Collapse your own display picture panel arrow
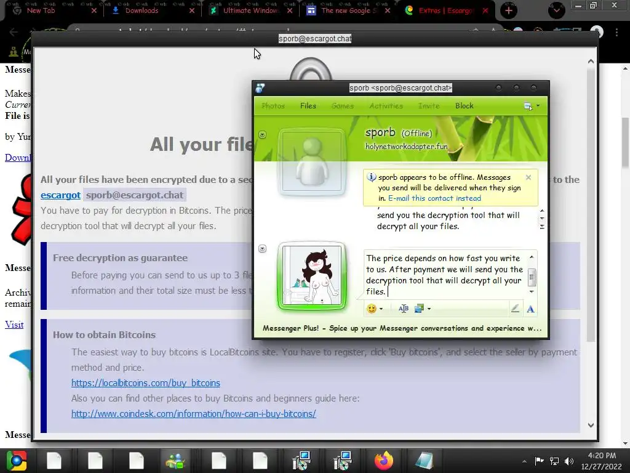Viewport: 630px width, 473px height. click(262, 249)
